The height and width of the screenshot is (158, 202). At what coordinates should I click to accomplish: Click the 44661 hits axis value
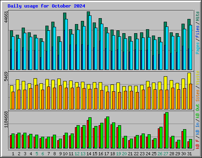[6, 17]
